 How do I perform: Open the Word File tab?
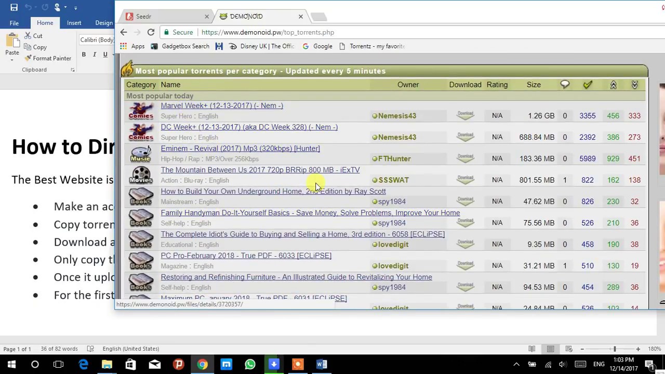pyautogui.click(x=14, y=23)
